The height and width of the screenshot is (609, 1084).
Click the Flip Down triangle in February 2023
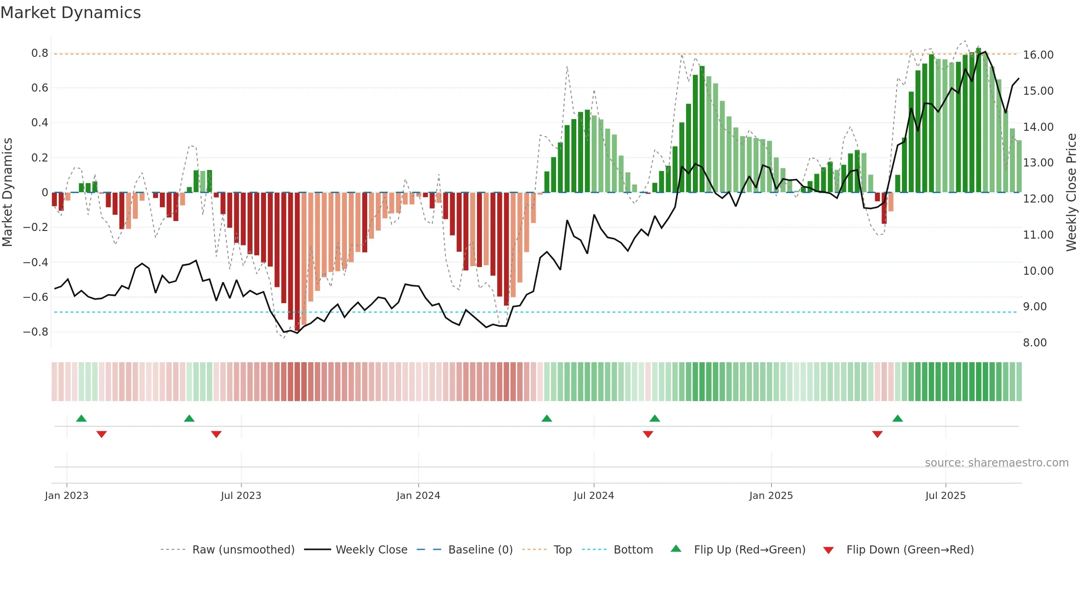[102, 434]
